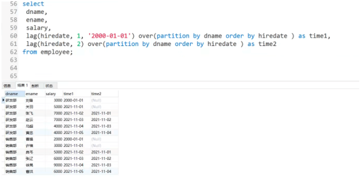Select the time1 column header

click(x=77, y=94)
